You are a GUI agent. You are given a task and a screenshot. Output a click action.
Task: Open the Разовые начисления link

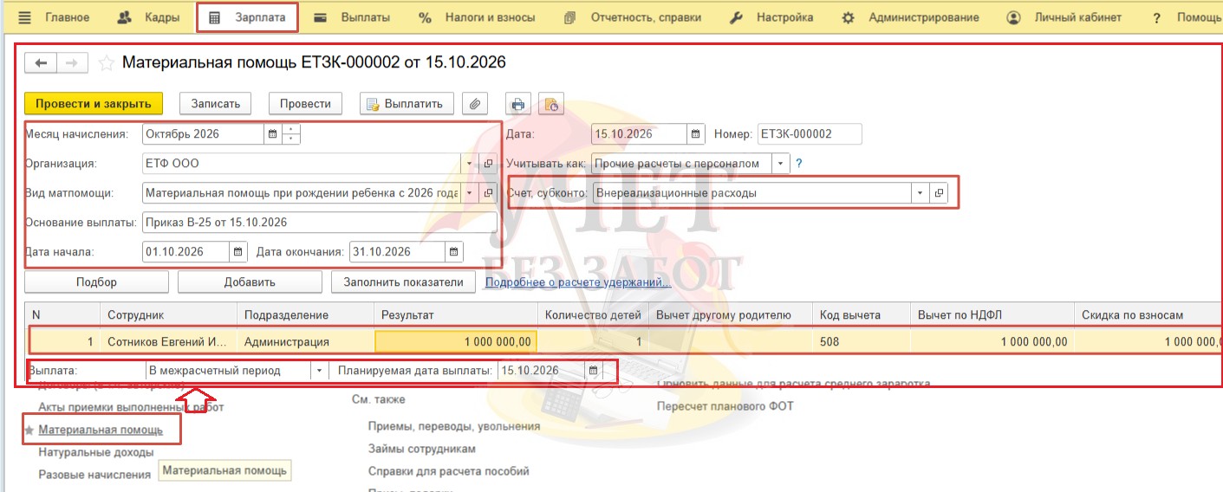94,475
